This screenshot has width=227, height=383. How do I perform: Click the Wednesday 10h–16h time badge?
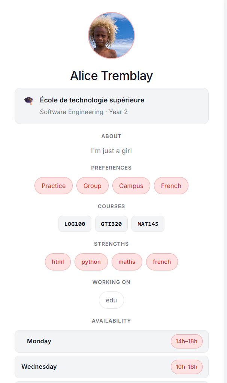pyautogui.click(x=187, y=367)
